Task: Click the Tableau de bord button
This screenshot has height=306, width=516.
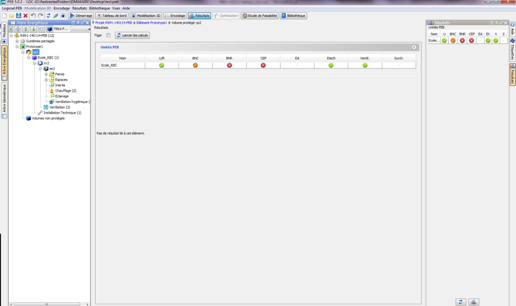Action: click(112, 15)
